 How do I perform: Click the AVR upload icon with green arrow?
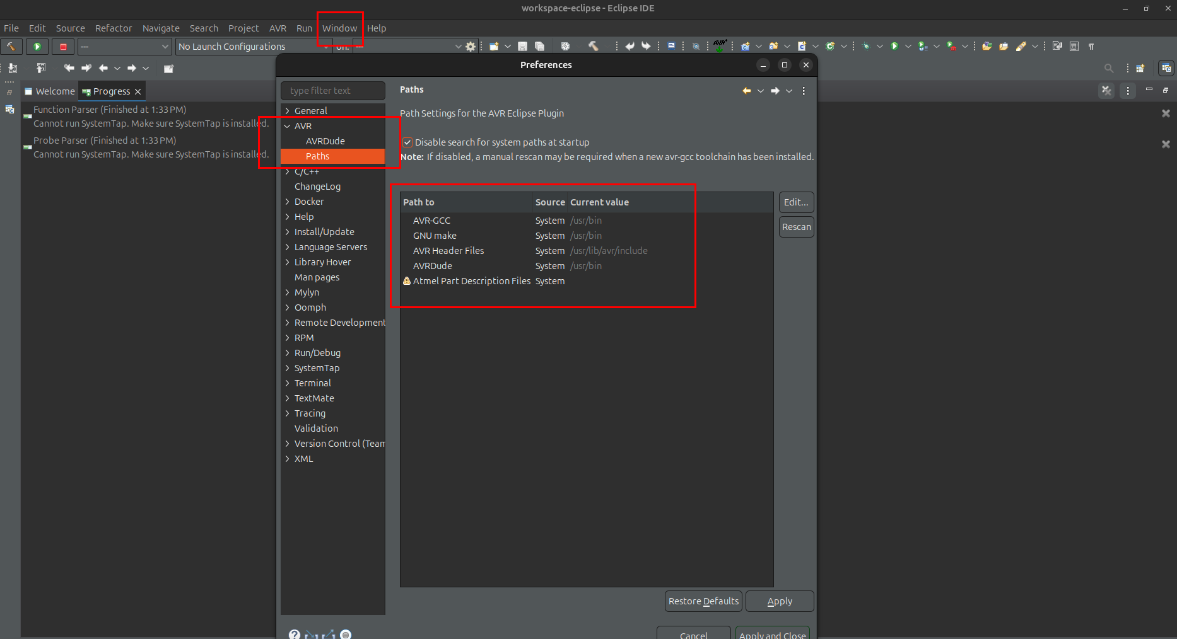tap(720, 45)
